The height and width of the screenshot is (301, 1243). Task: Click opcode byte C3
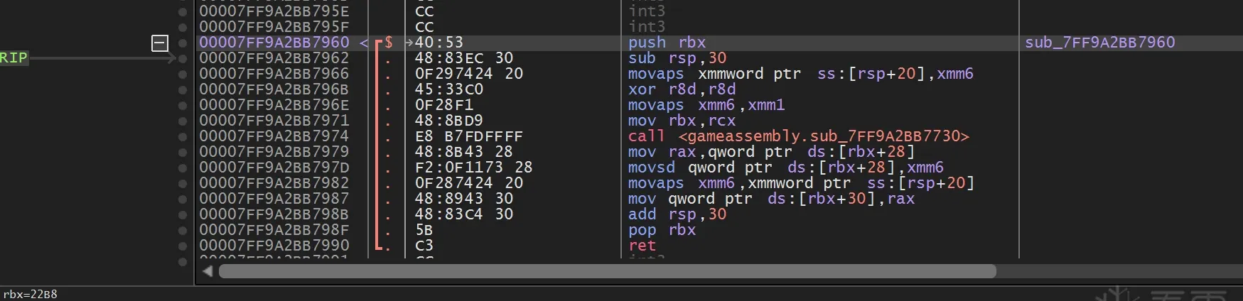pyautogui.click(x=424, y=246)
